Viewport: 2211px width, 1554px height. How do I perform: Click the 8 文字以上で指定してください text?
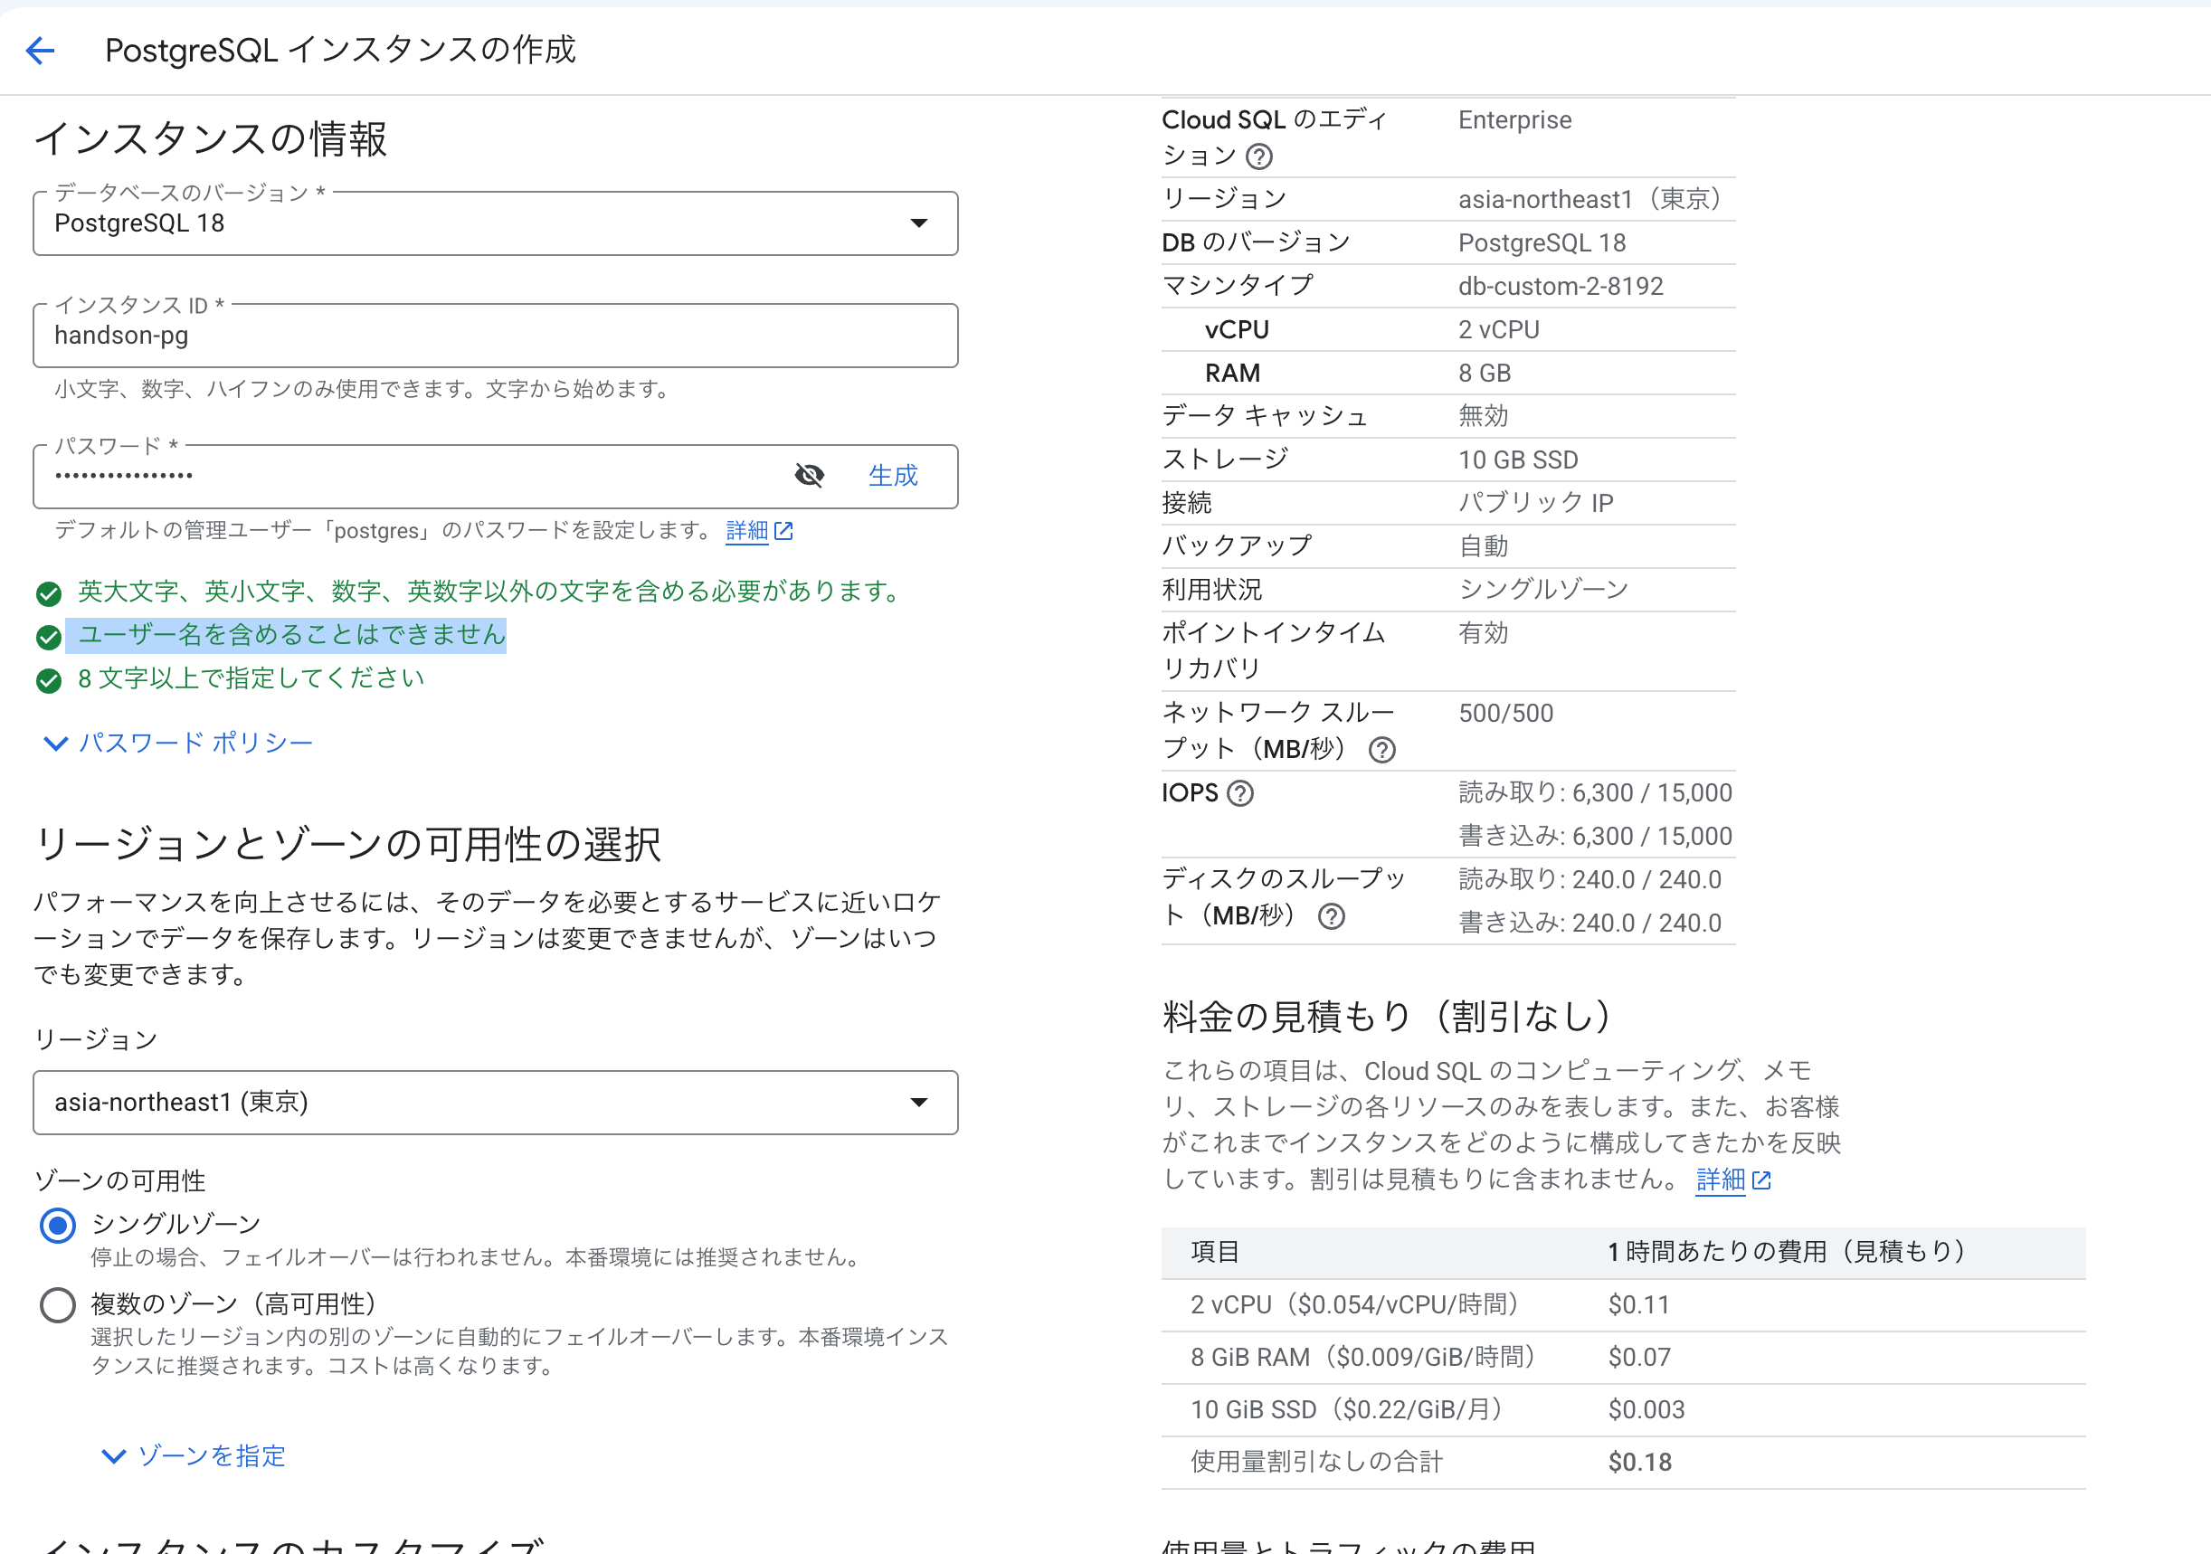pos(251,678)
